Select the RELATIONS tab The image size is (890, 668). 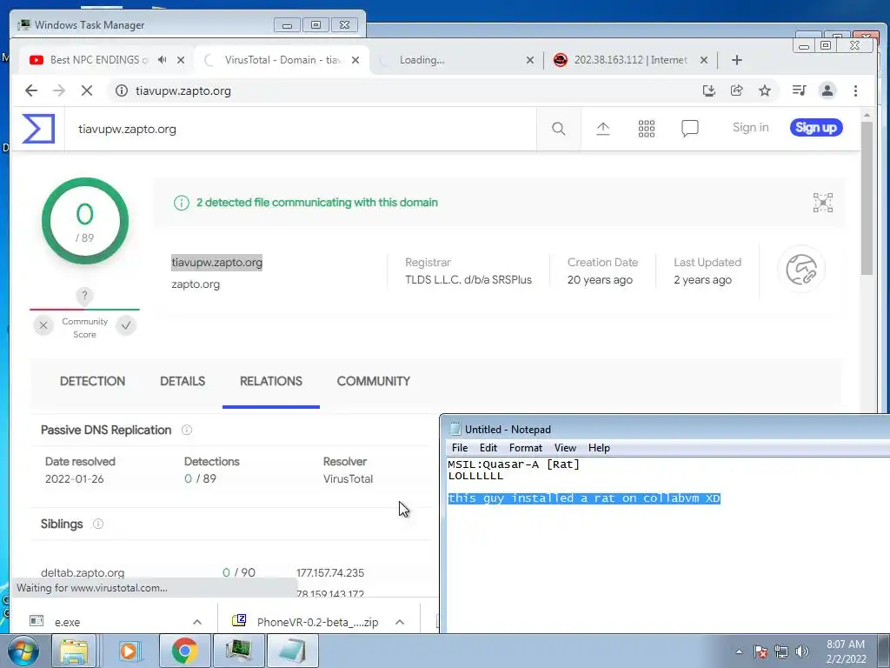(x=271, y=381)
